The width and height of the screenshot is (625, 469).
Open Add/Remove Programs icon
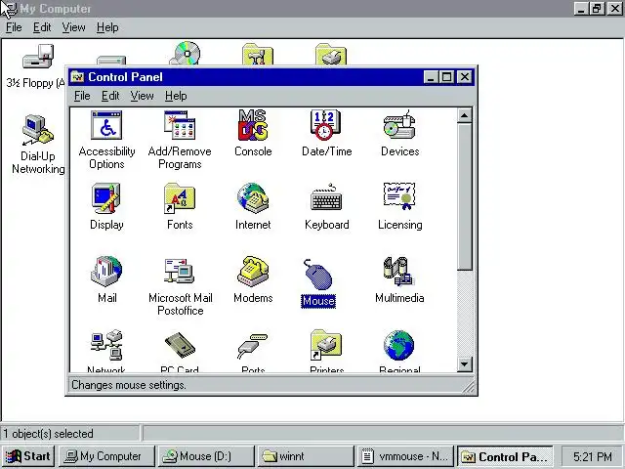180,125
